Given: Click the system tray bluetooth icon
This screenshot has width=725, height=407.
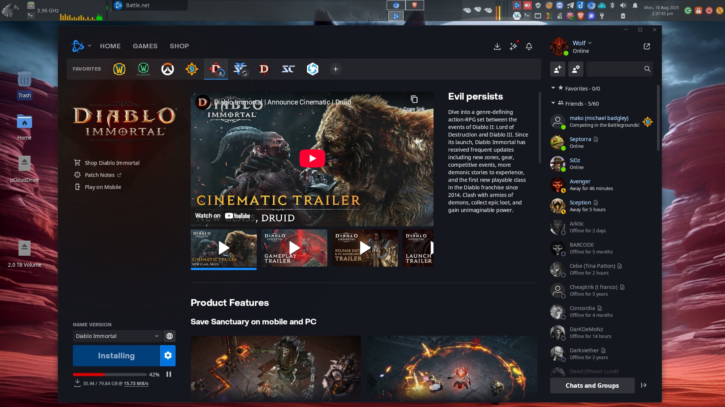Looking at the screenshot, I should pos(612,5).
